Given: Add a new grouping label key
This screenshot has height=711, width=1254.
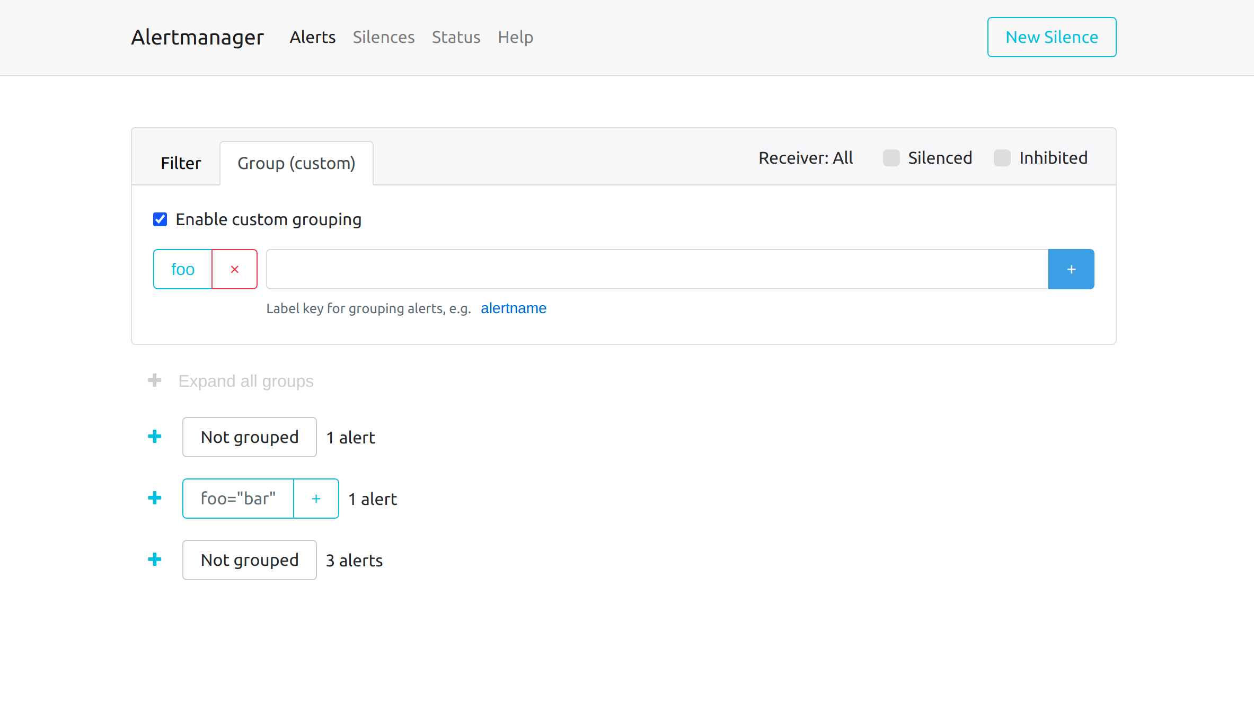Looking at the screenshot, I should pyautogui.click(x=1071, y=269).
